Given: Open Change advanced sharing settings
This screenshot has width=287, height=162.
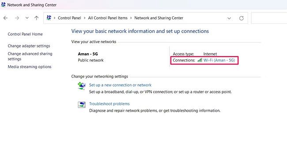Looking at the screenshot, I should (30, 56).
